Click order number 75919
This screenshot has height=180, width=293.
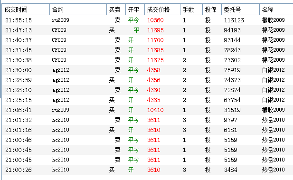(x=232, y=70)
